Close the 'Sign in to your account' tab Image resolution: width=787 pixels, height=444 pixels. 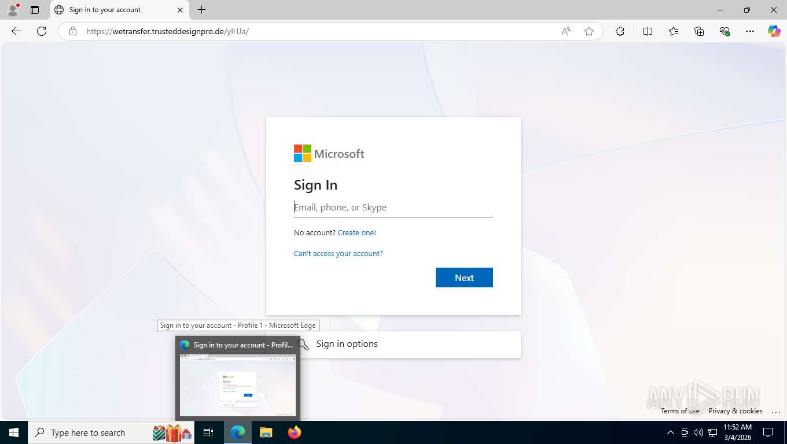point(180,10)
